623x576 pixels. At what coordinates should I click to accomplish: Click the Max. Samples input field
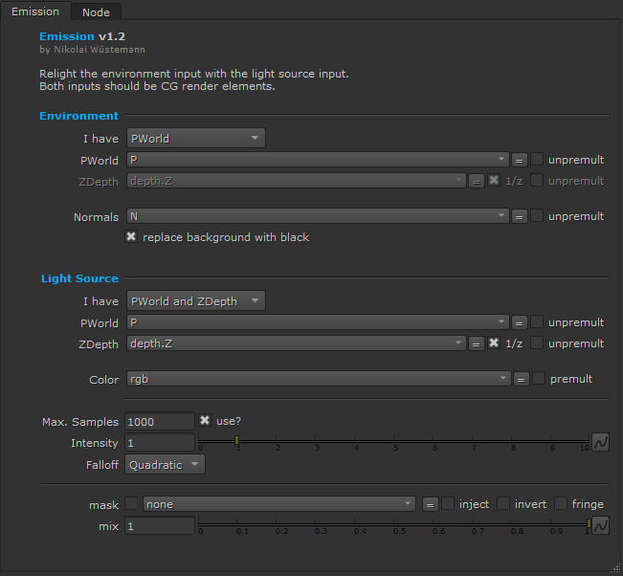coord(160,422)
